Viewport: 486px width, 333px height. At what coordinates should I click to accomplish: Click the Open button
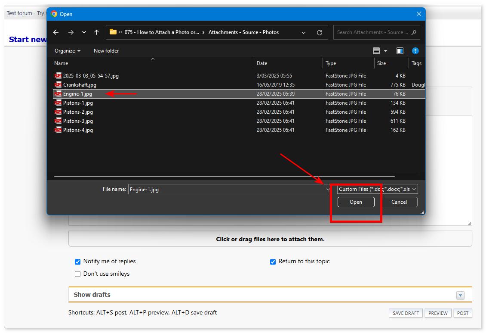[356, 202]
